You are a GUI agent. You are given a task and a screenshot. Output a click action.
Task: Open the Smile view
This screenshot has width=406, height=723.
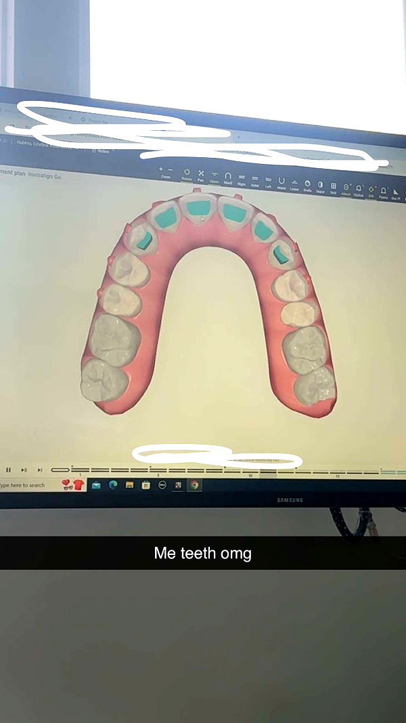[307, 185]
